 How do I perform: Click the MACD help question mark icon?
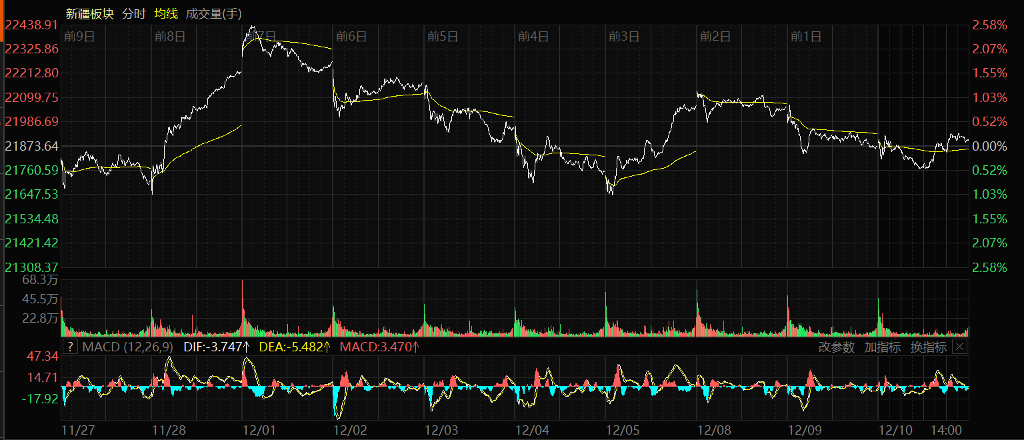coord(70,347)
